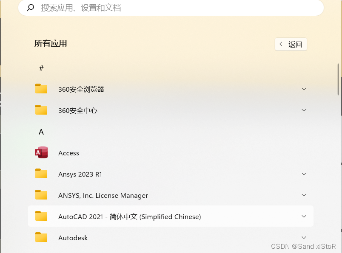Expand the Ansys 2023 R1 group
Image resolution: width=342 pixels, height=253 pixels.
pyautogui.click(x=304, y=174)
